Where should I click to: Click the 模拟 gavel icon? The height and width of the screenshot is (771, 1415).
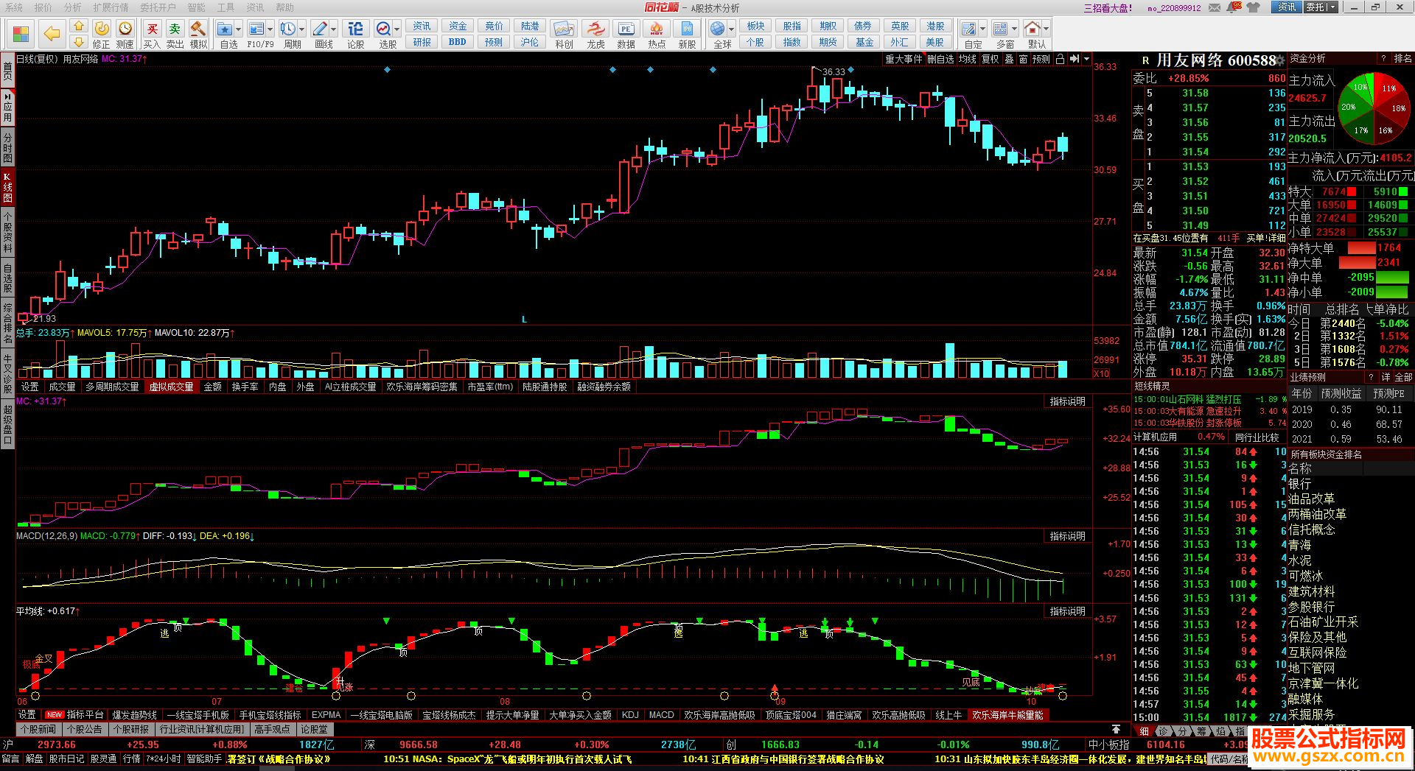198,29
